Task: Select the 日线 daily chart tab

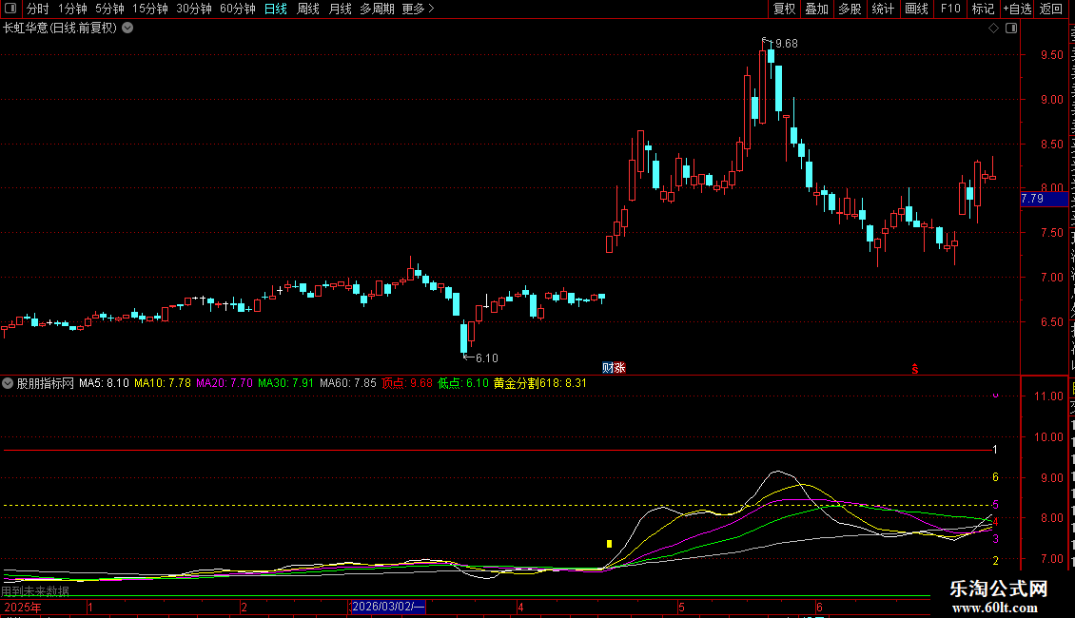Action: pyautogui.click(x=276, y=9)
